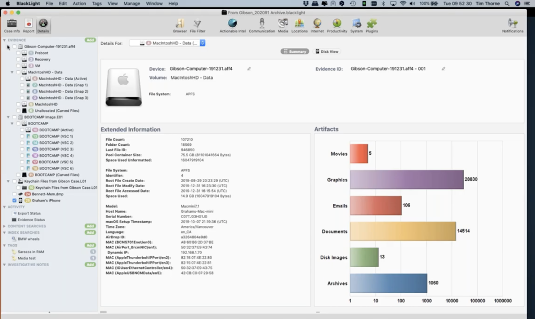Switch to the Summary tab
Viewport: 535px width, 319px height.
[x=295, y=52]
